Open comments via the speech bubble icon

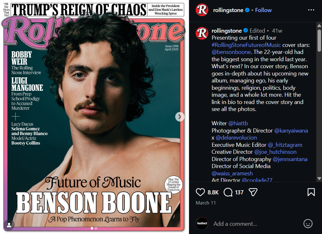[x=228, y=192]
